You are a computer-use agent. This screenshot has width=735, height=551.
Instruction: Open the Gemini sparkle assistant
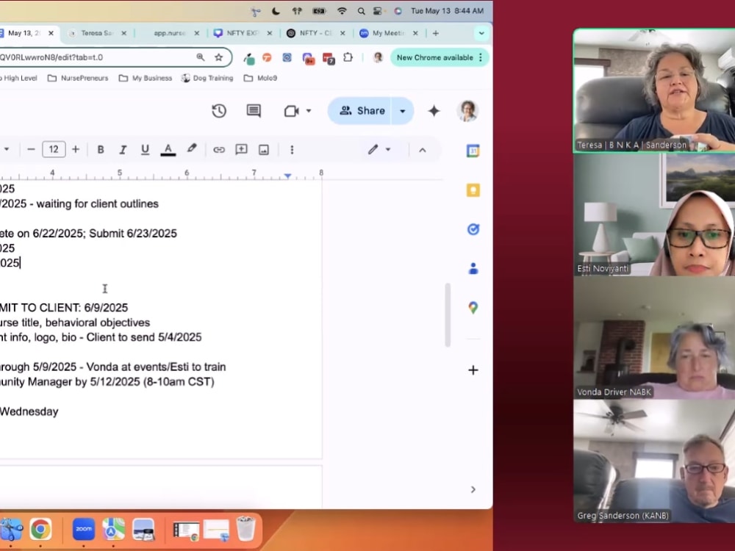(x=434, y=111)
